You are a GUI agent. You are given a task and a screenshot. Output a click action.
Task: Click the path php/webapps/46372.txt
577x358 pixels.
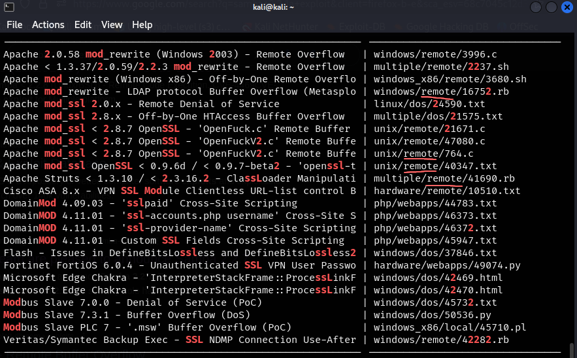435,228
